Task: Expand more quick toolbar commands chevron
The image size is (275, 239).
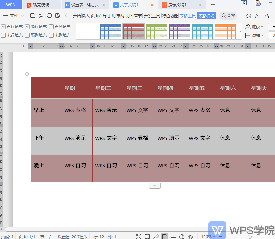Action: tap(66, 15)
